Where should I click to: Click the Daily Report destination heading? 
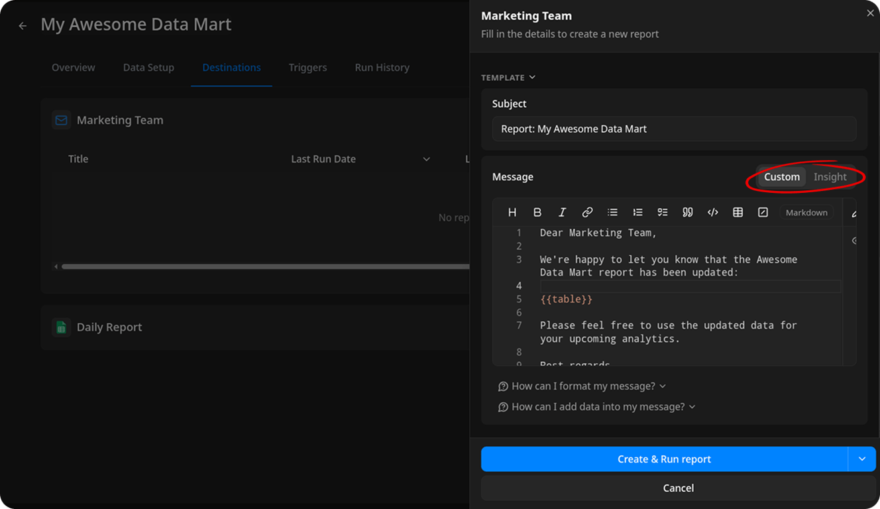(109, 327)
